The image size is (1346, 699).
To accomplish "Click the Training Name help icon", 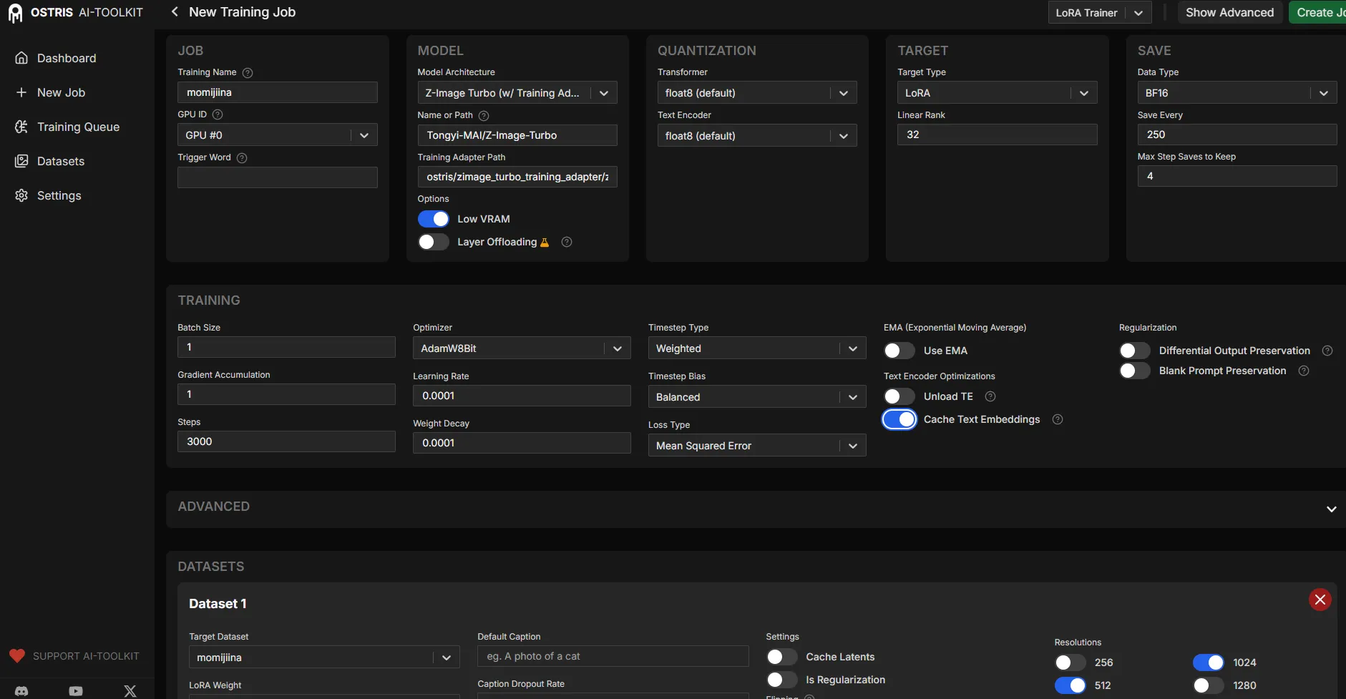I will coord(248,73).
